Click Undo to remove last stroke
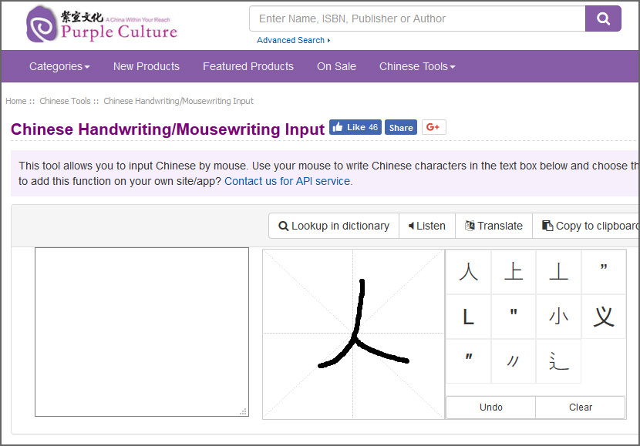The width and height of the screenshot is (640, 446). [490, 407]
